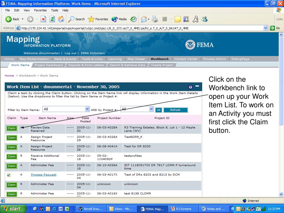Image resolution: width=284 pixels, height=213 pixels.
Task: Click the Log out link
Action: point(70,53)
